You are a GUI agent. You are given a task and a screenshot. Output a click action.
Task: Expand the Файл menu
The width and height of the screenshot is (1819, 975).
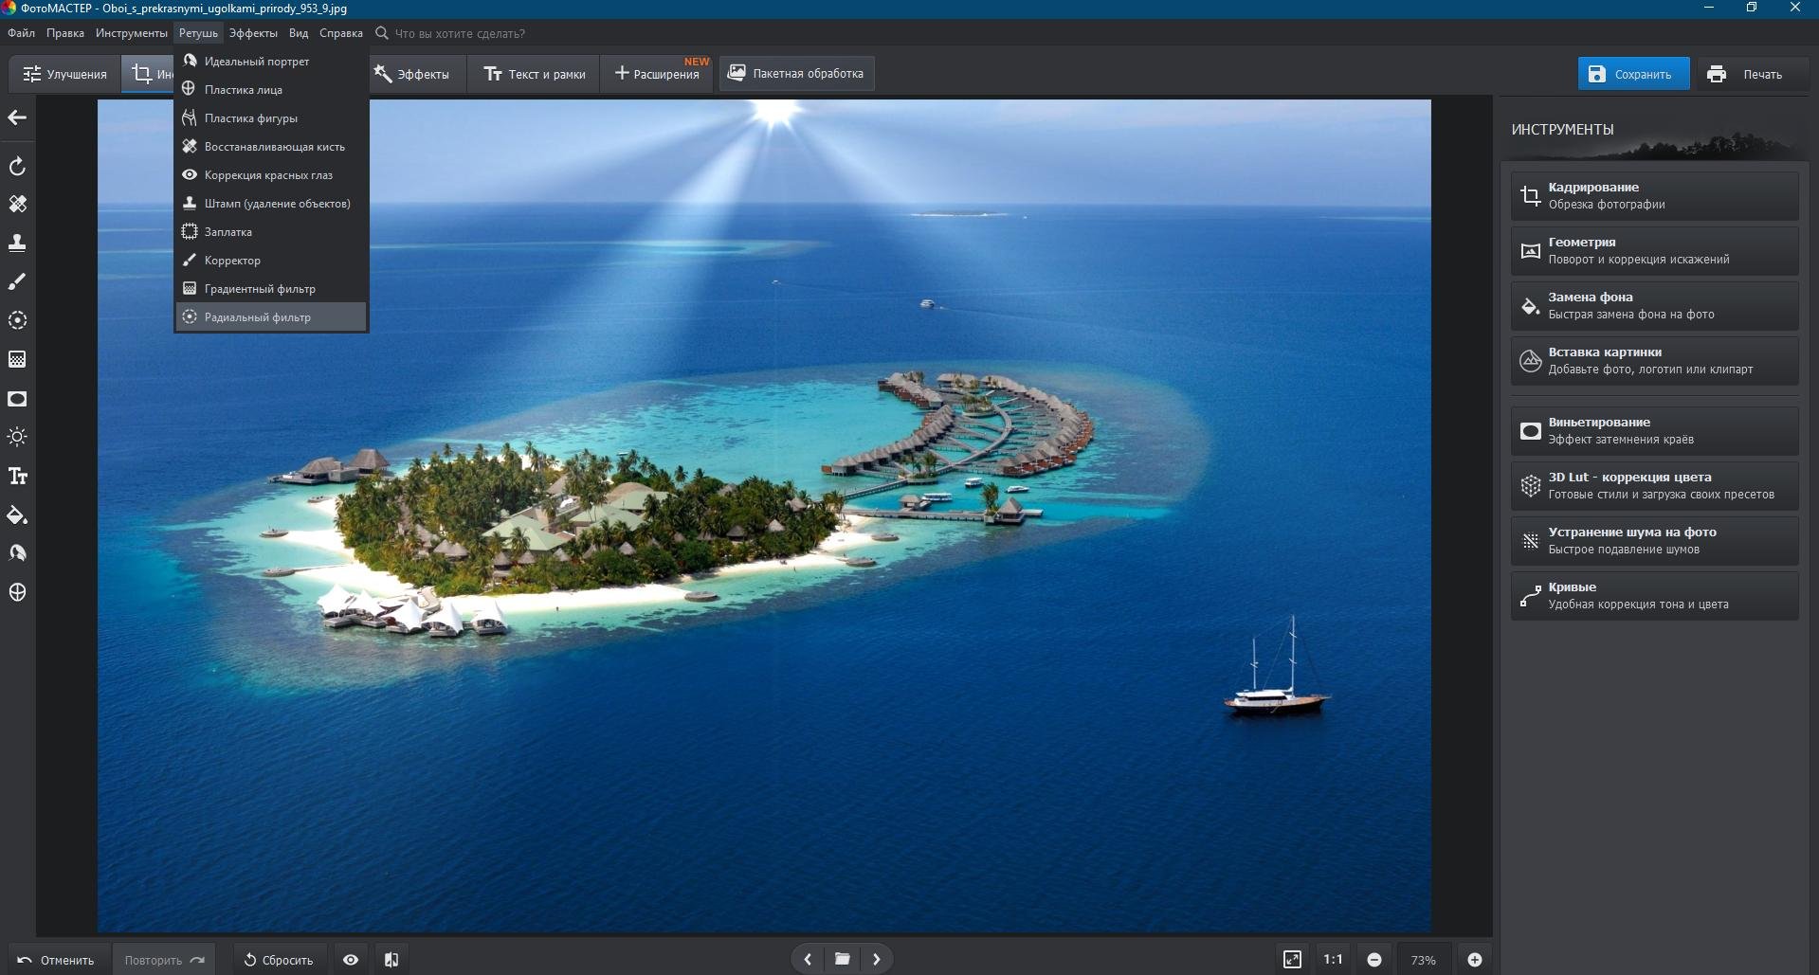[21, 33]
